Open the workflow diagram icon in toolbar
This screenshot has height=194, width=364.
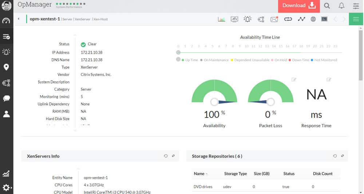(x=261, y=19)
